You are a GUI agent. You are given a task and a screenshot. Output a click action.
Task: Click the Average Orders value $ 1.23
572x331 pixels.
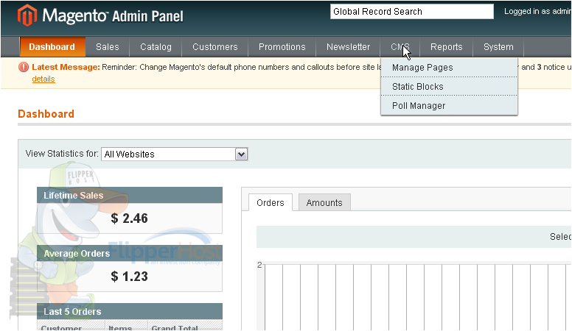[130, 277]
